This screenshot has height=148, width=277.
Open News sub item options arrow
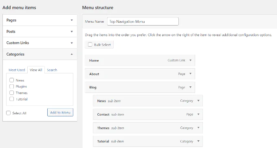198,101
